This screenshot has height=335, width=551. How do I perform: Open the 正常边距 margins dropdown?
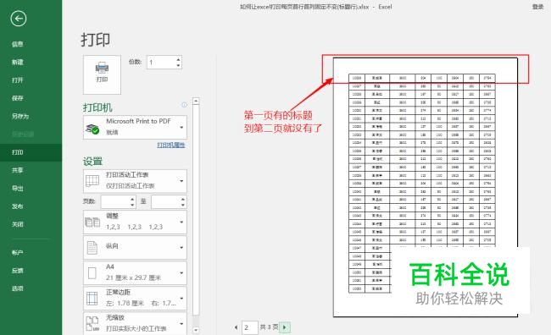click(x=136, y=298)
